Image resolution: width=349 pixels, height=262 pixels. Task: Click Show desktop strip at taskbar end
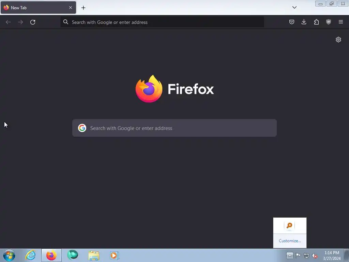pos(347,256)
